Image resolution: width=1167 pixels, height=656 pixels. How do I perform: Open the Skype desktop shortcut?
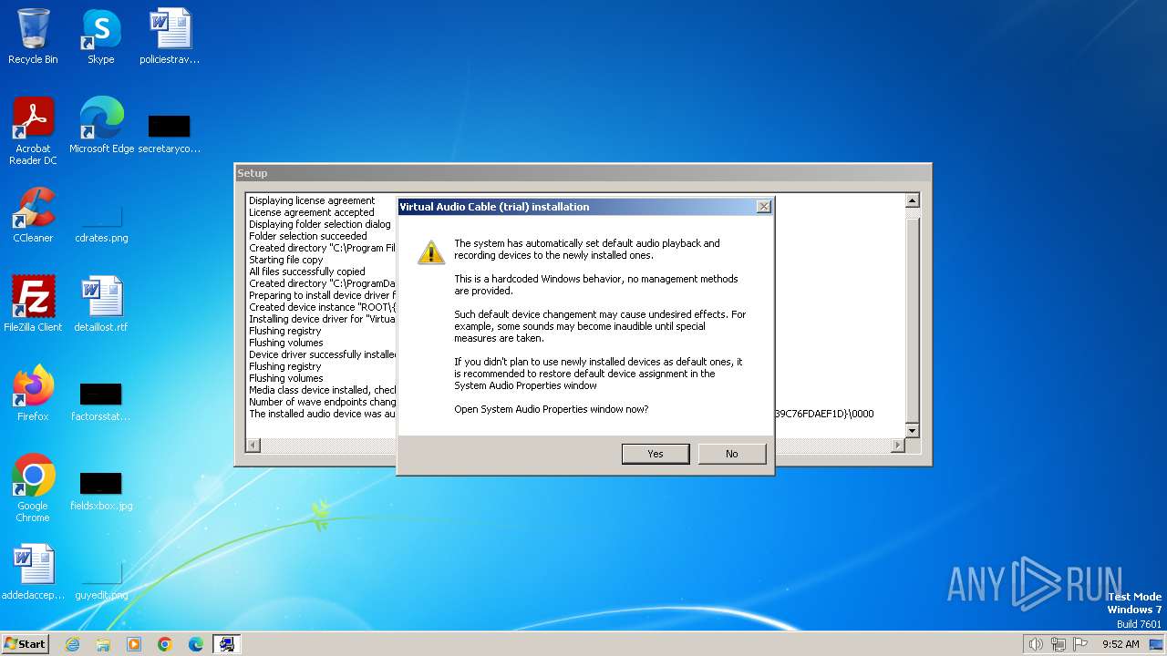[100, 36]
